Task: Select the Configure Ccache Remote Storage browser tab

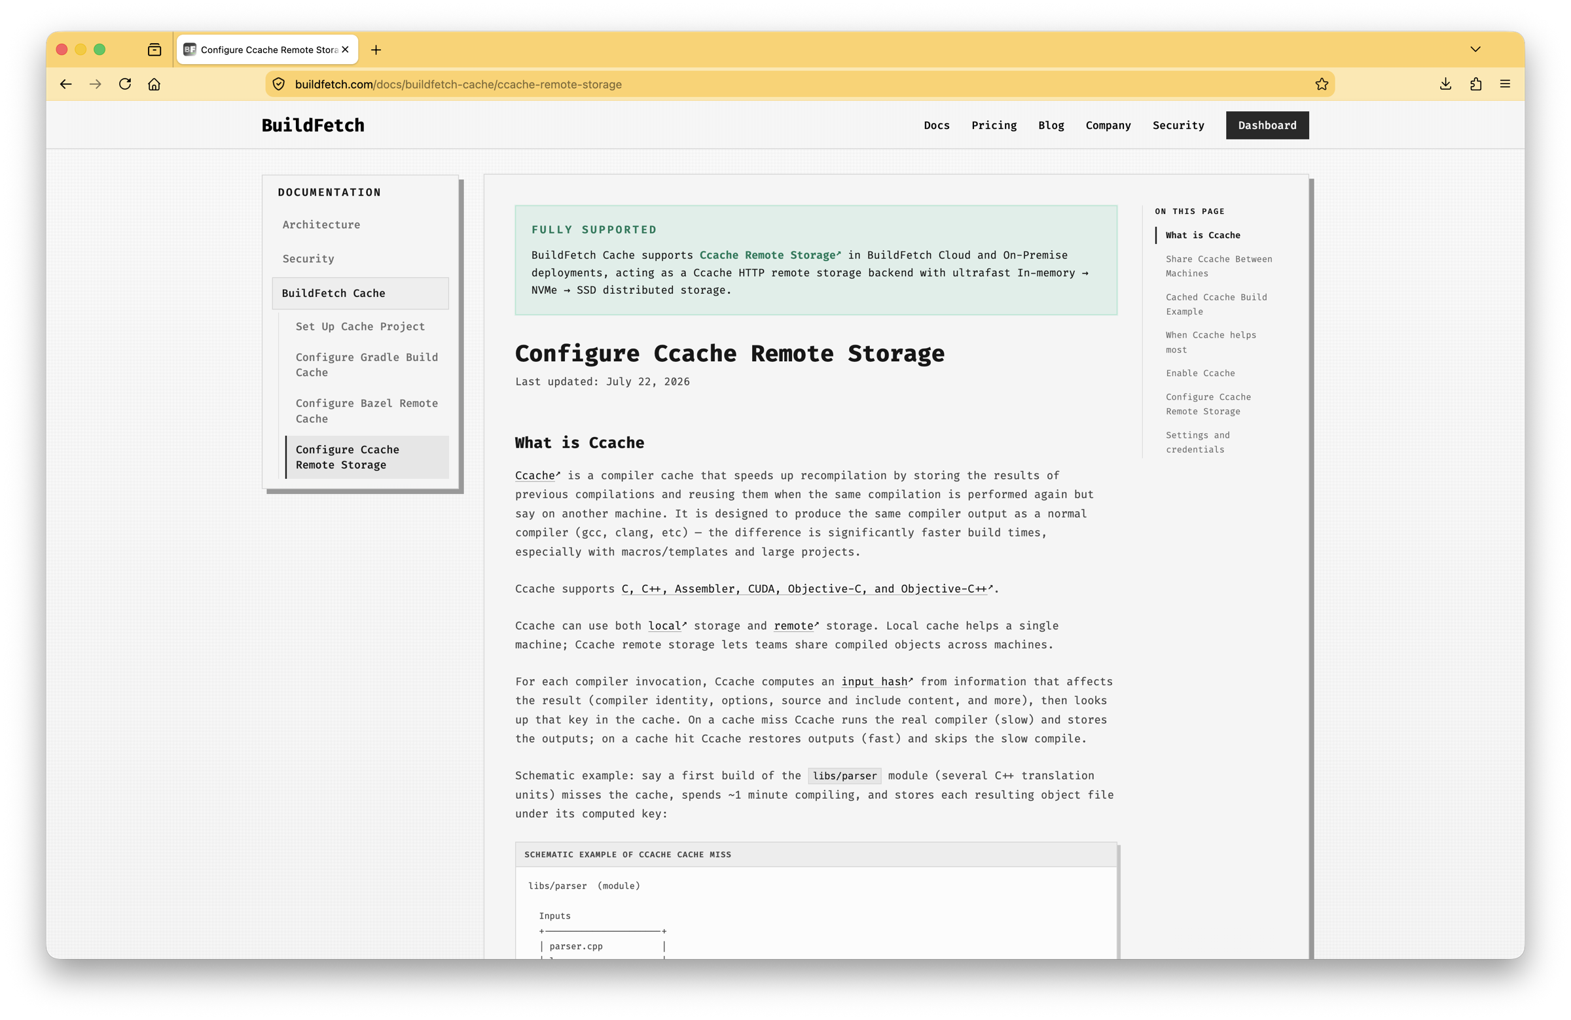Action: 267,50
